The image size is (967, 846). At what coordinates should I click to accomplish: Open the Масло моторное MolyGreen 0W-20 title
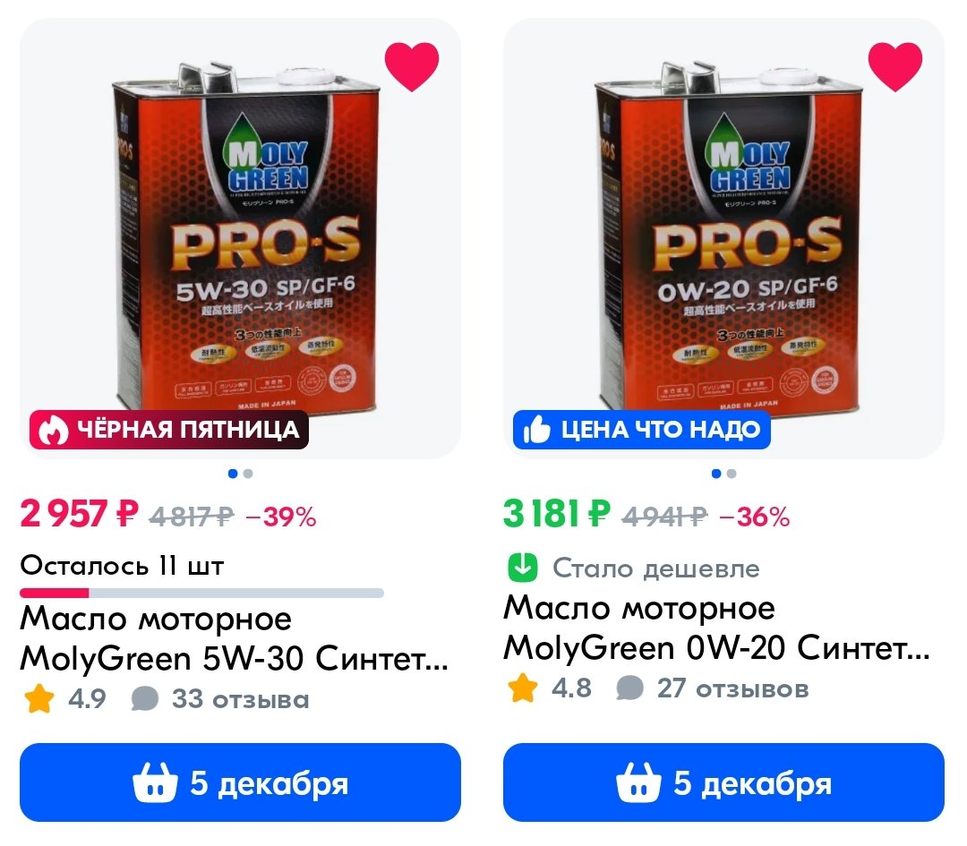click(x=716, y=628)
